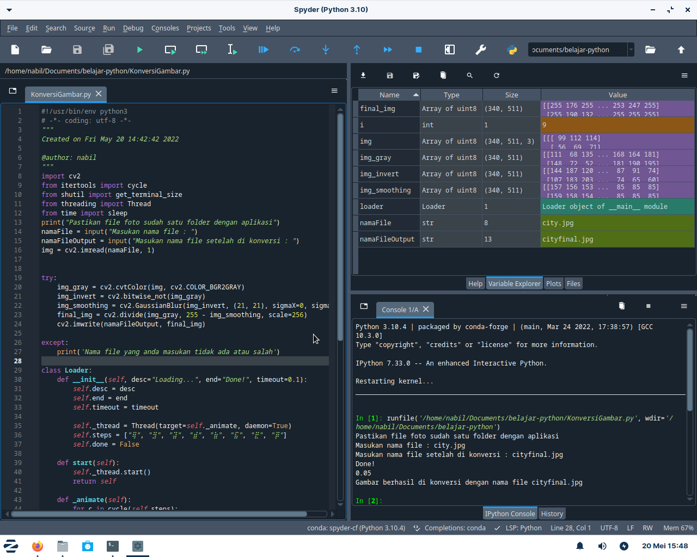Sort variables by the Name column

[x=388, y=95]
